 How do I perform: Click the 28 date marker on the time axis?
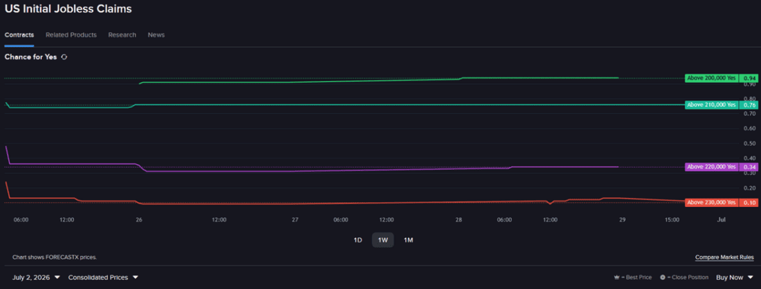(459, 220)
